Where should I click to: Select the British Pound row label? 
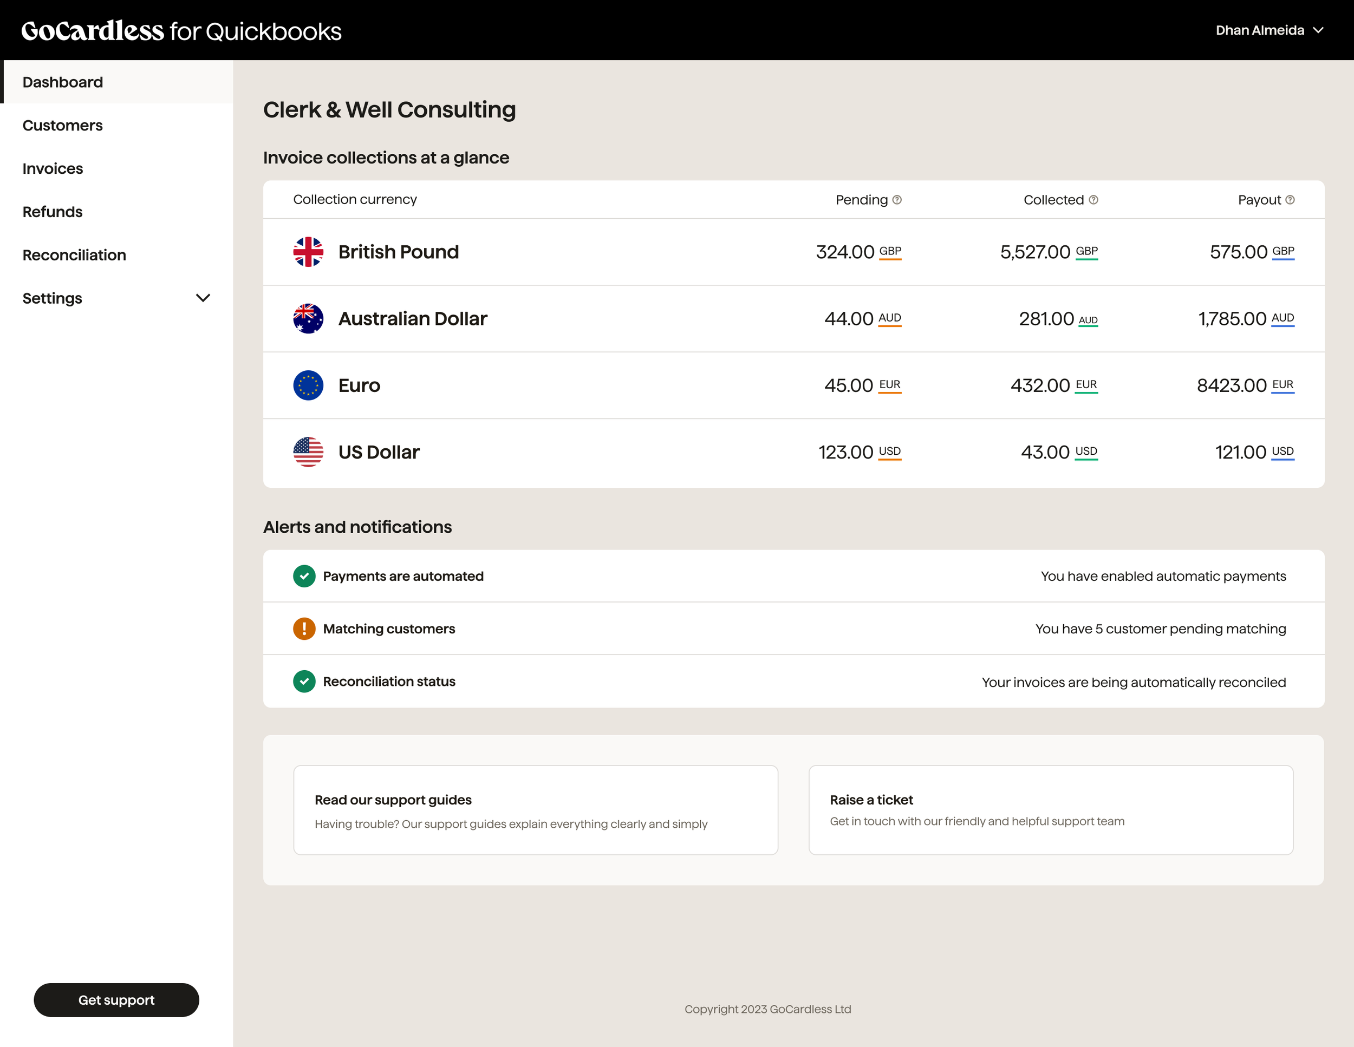coord(399,252)
